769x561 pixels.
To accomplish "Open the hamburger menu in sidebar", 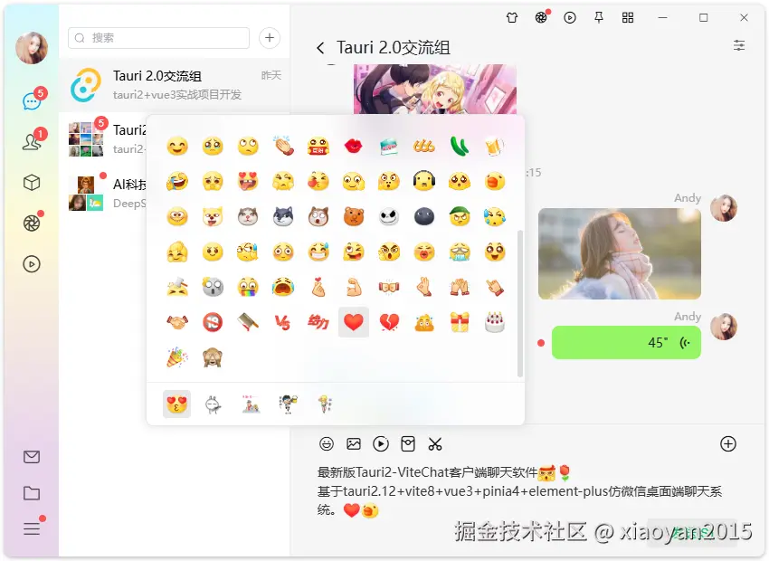I will point(32,529).
